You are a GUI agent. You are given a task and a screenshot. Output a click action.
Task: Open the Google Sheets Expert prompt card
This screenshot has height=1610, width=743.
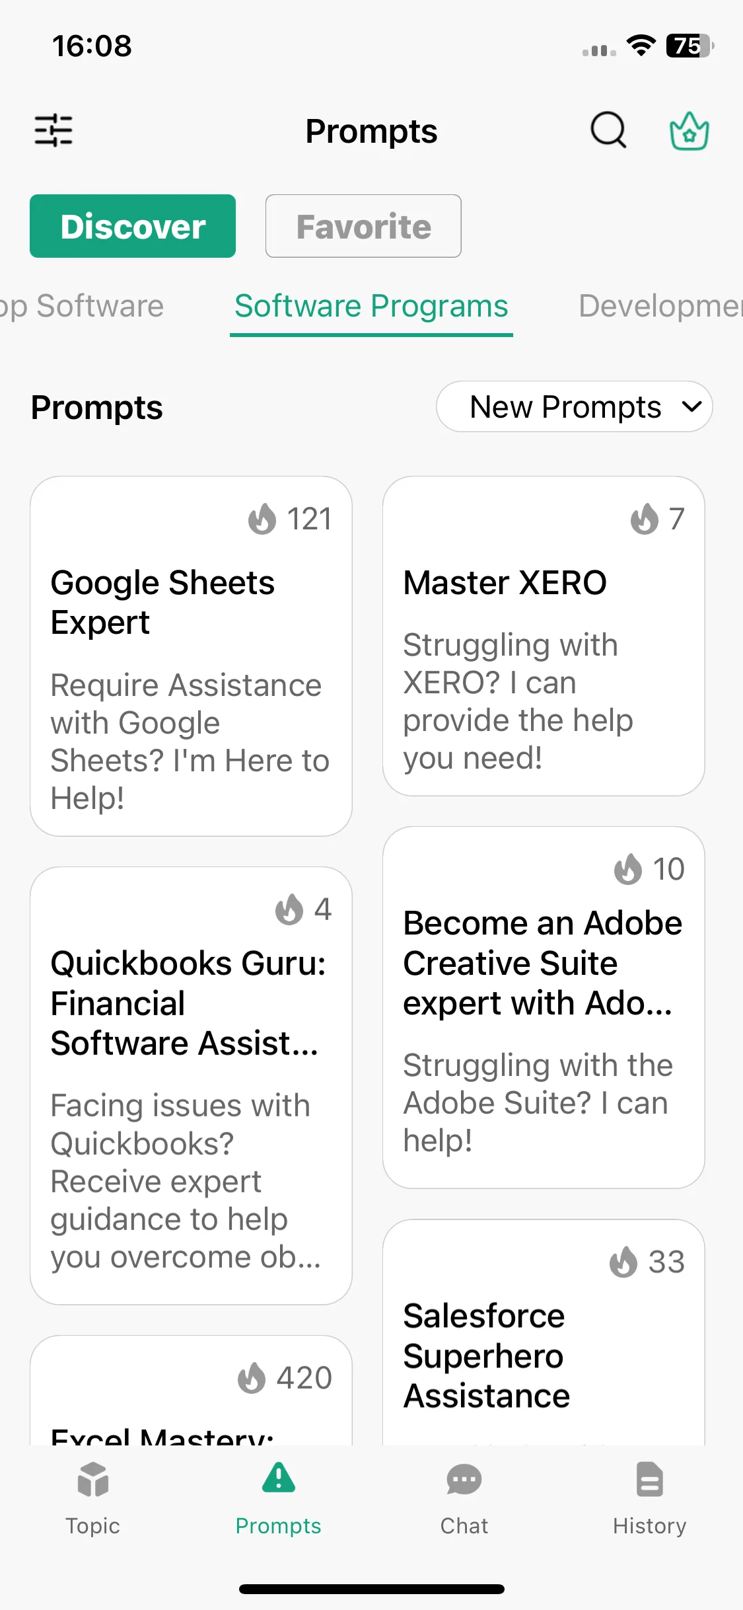point(191,656)
